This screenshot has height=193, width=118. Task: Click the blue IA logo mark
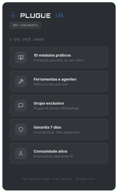tap(59, 16)
